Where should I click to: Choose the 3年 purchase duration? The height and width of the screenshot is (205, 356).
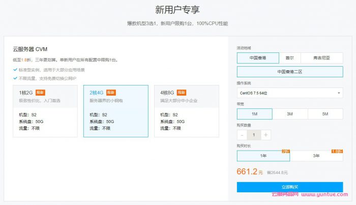[316, 156]
